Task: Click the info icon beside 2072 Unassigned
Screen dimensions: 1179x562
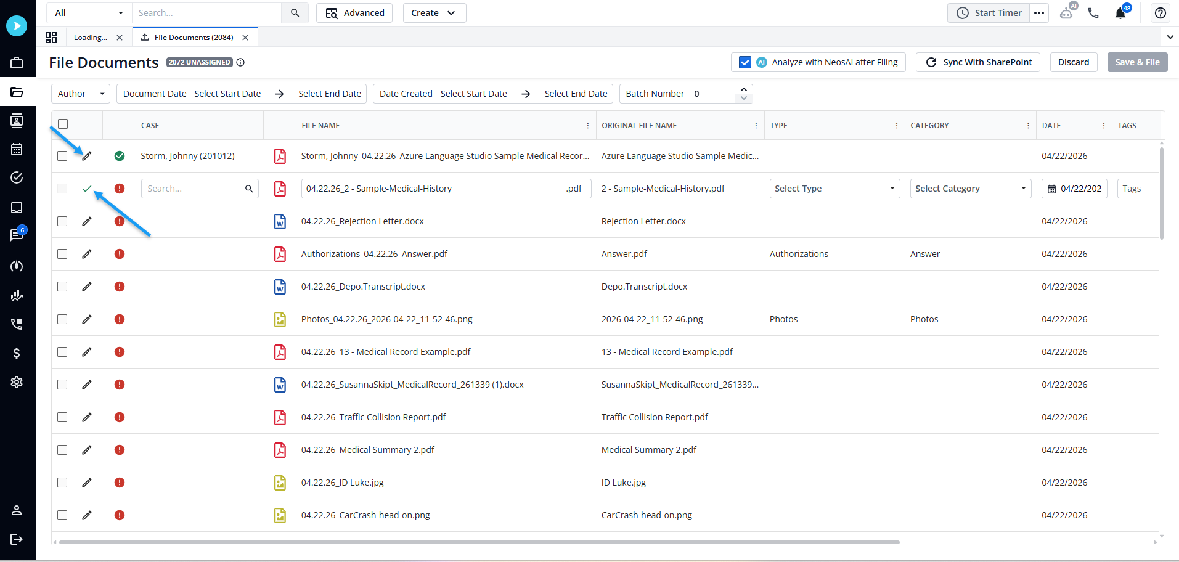Action: click(240, 62)
